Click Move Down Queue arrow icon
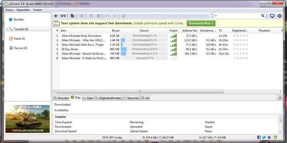The height and width of the screenshot is (143, 287). click(x=114, y=16)
